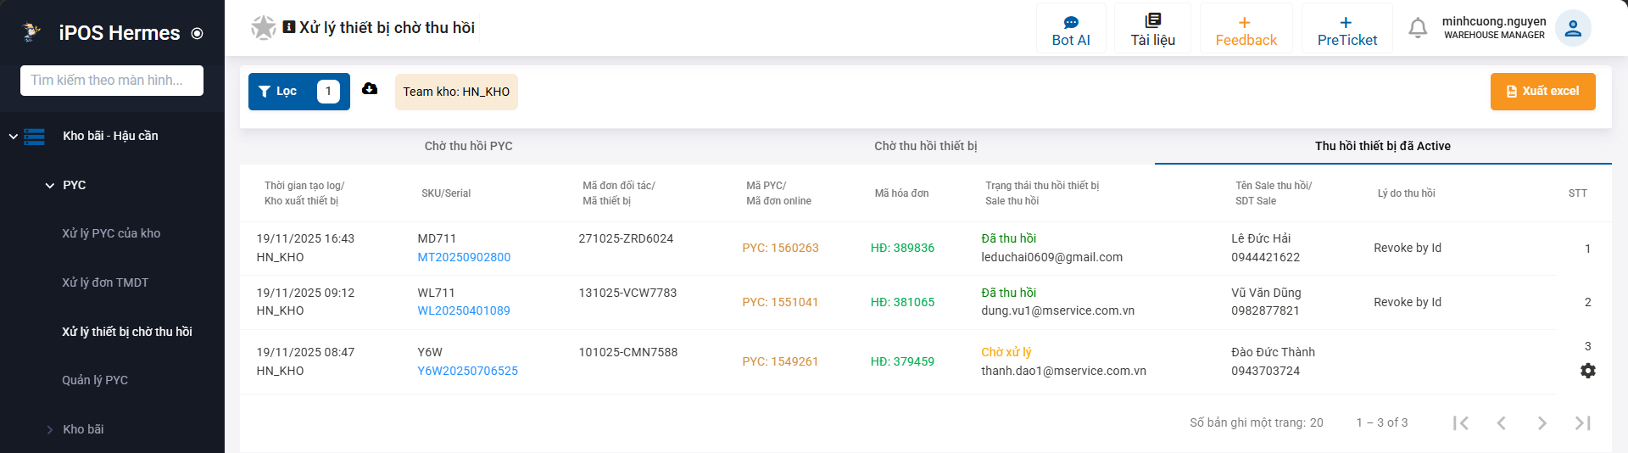The height and width of the screenshot is (453, 1628).
Task: Click sale name Đào Đức Thành
Action: tap(1273, 352)
